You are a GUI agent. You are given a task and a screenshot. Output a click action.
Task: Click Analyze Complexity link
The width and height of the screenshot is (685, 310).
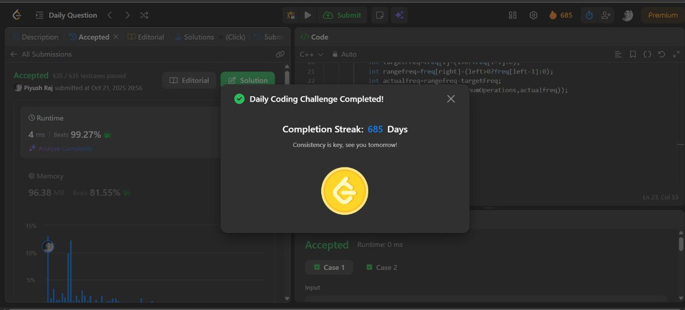61,148
